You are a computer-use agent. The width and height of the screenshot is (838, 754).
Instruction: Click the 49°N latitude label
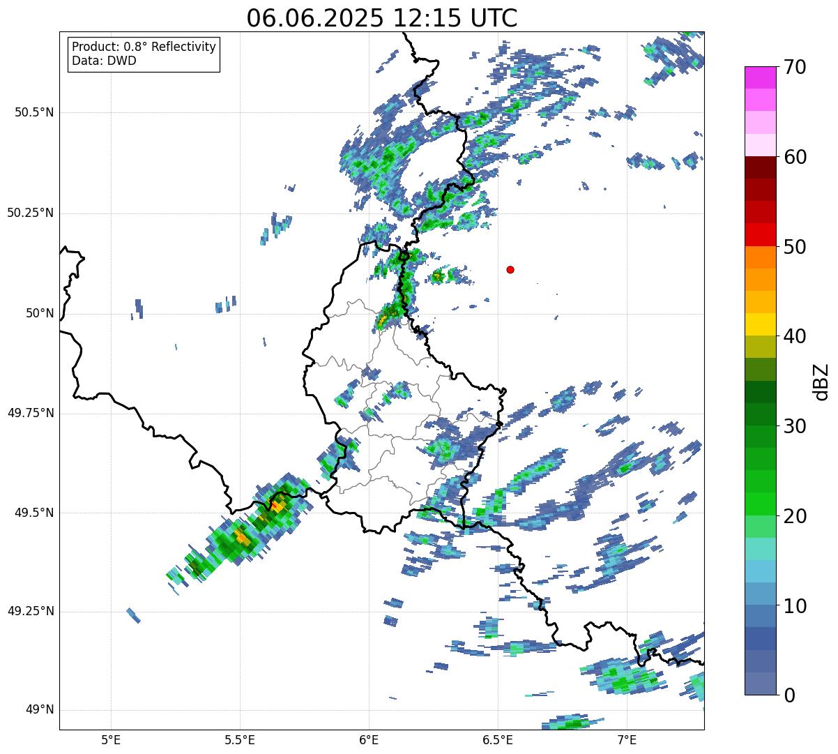40,709
